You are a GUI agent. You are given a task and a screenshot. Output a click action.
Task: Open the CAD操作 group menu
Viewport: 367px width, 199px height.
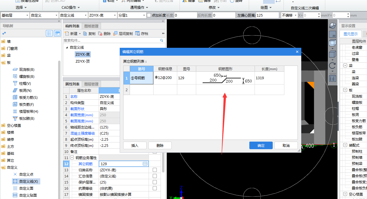71,7
